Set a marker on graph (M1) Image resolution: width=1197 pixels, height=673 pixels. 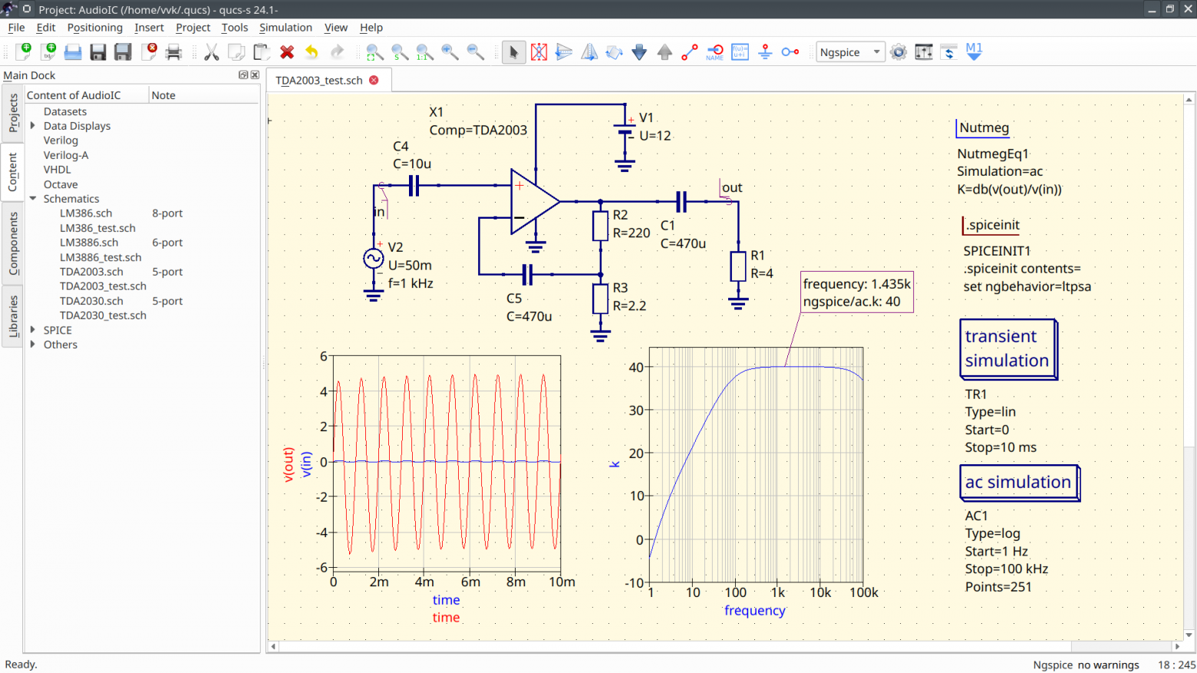pos(974,52)
